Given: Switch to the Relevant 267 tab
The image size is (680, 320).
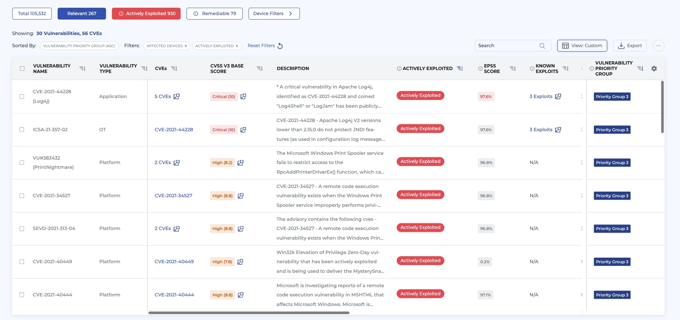Looking at the screenshot, I should [82, 14].
